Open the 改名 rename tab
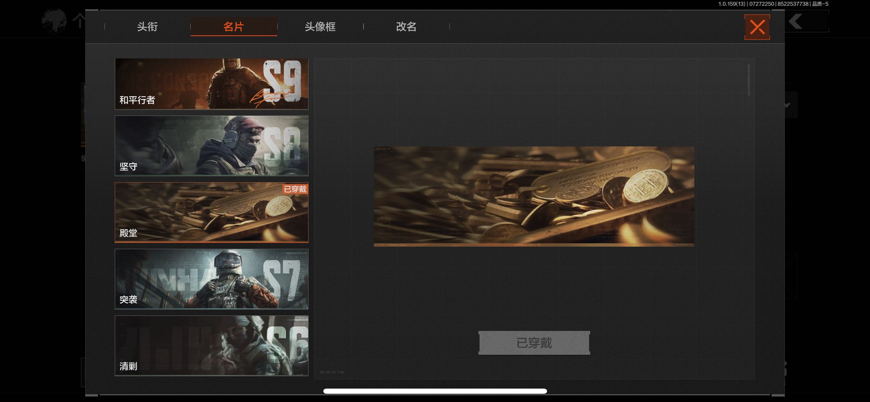This screenshot has height=402, width=870. [406, 26]
